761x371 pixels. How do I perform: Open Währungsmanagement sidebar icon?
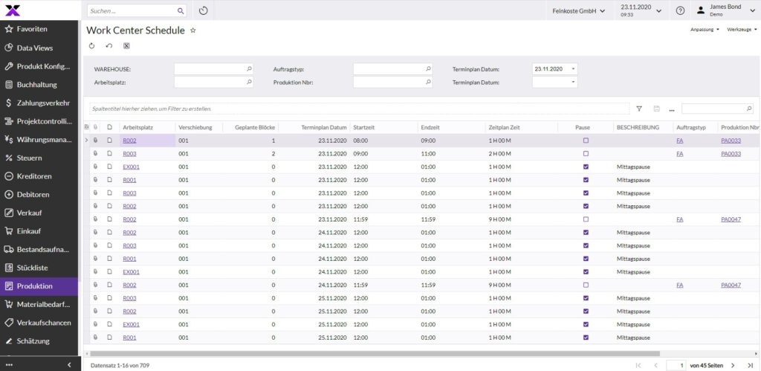click(x=8, y=139)
